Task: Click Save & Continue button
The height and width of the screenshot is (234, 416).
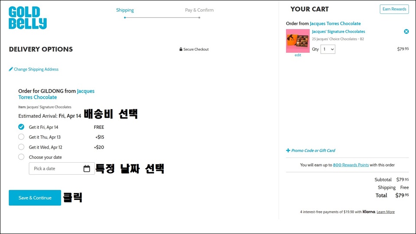Action: click(35, 198)
